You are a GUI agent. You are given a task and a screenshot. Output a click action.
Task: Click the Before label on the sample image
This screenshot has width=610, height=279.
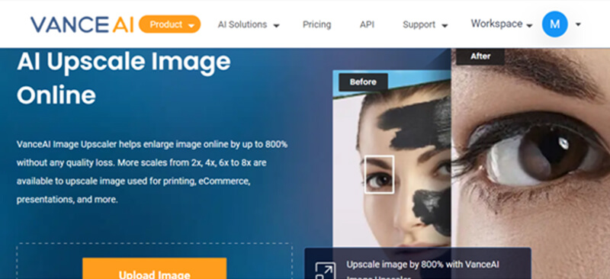tap(363, 82)
